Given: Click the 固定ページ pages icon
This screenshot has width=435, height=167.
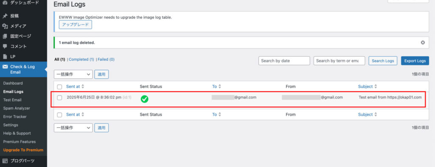Looking at the screenshot, I should coord(5,36).
